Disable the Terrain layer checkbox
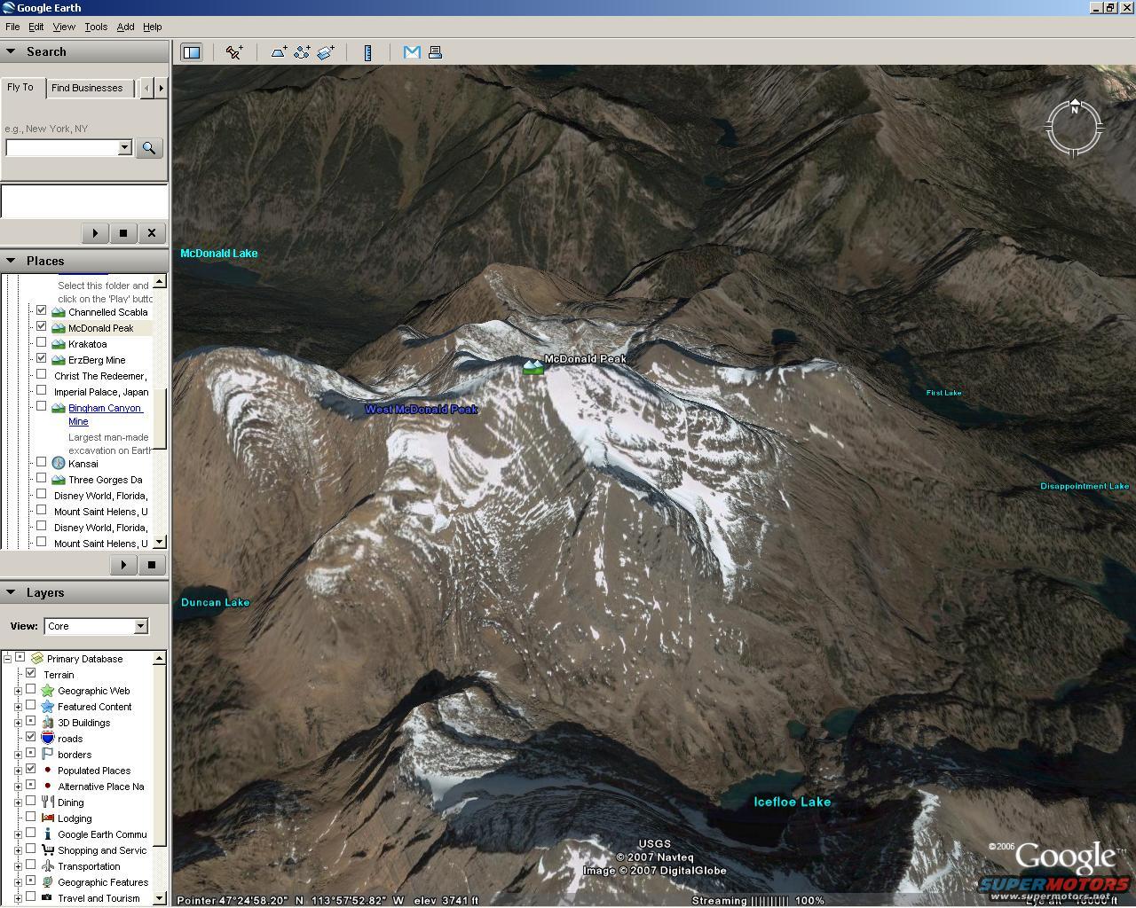This screenshot has height=908, width=1136. 30,673
